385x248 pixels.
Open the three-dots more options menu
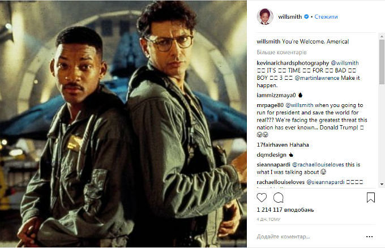click(x=370, y=237)
